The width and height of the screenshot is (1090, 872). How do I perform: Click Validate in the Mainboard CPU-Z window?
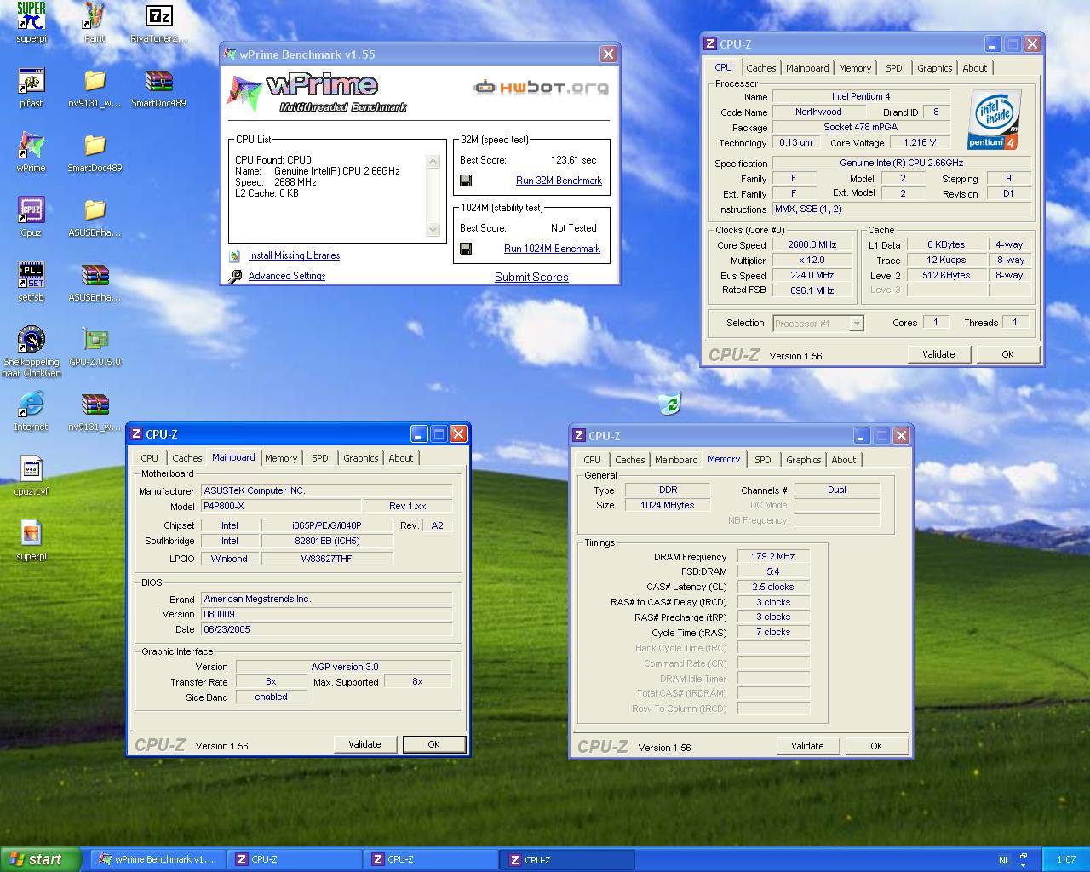364,744
